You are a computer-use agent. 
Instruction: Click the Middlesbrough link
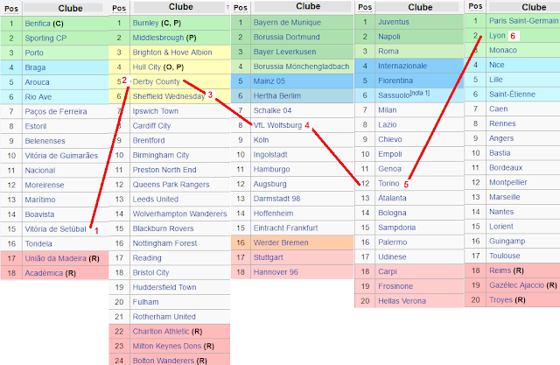[158, 38]
